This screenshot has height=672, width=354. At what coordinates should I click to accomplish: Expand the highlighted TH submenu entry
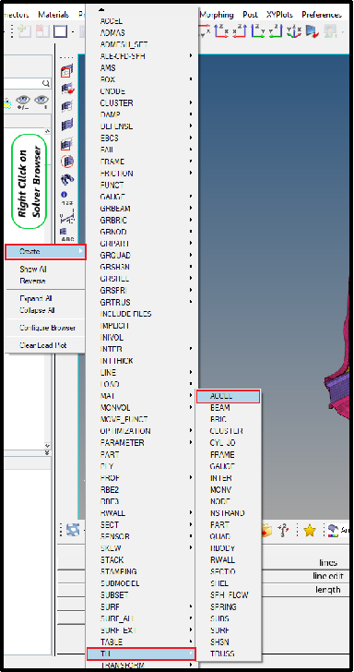[141, 654]
